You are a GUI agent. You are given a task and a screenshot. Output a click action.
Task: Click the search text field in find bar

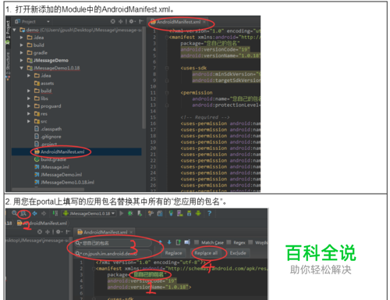pyautogui.click(x=113, y=243)
